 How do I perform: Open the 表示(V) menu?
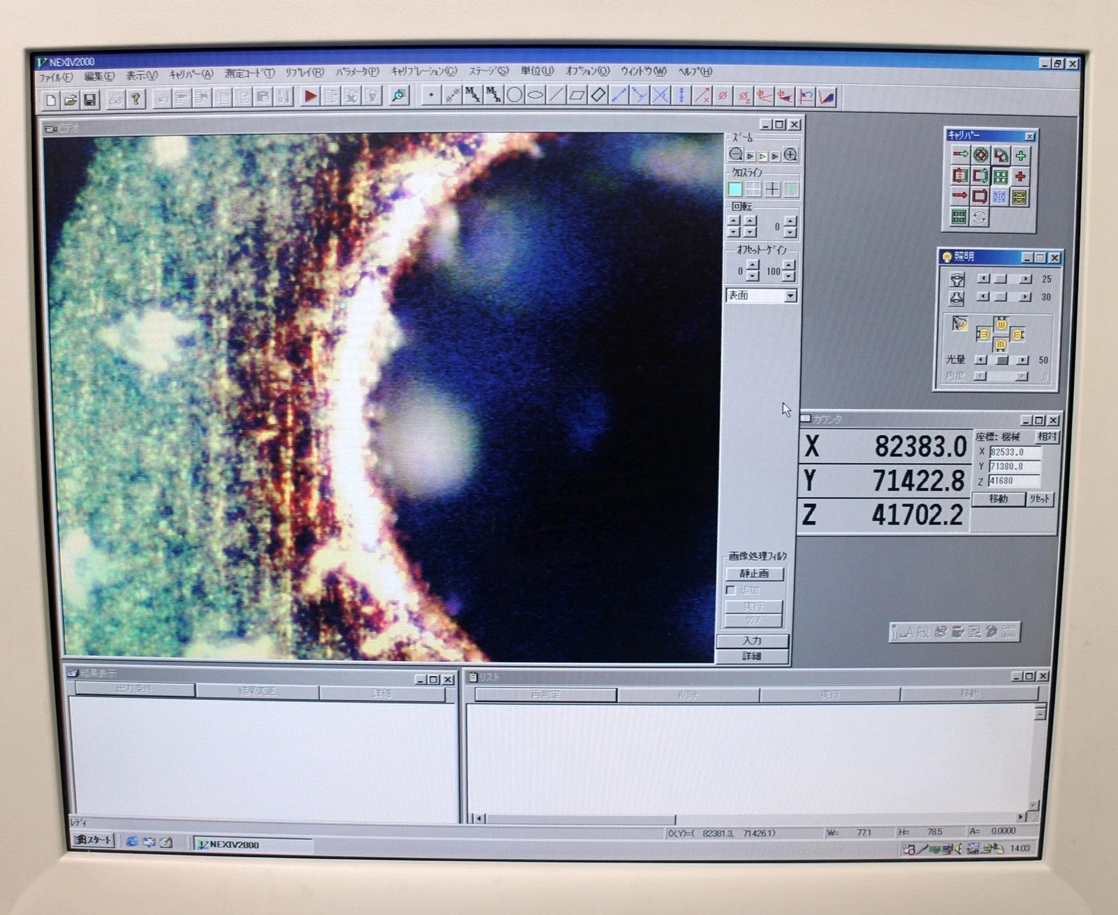[x=142, y=75]
